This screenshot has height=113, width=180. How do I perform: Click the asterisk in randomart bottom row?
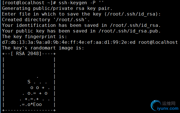pos(32,104)
